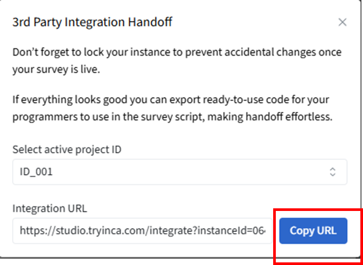
Task: Close the 3rd Party Integration Handoff dialog
Action: 343,22
